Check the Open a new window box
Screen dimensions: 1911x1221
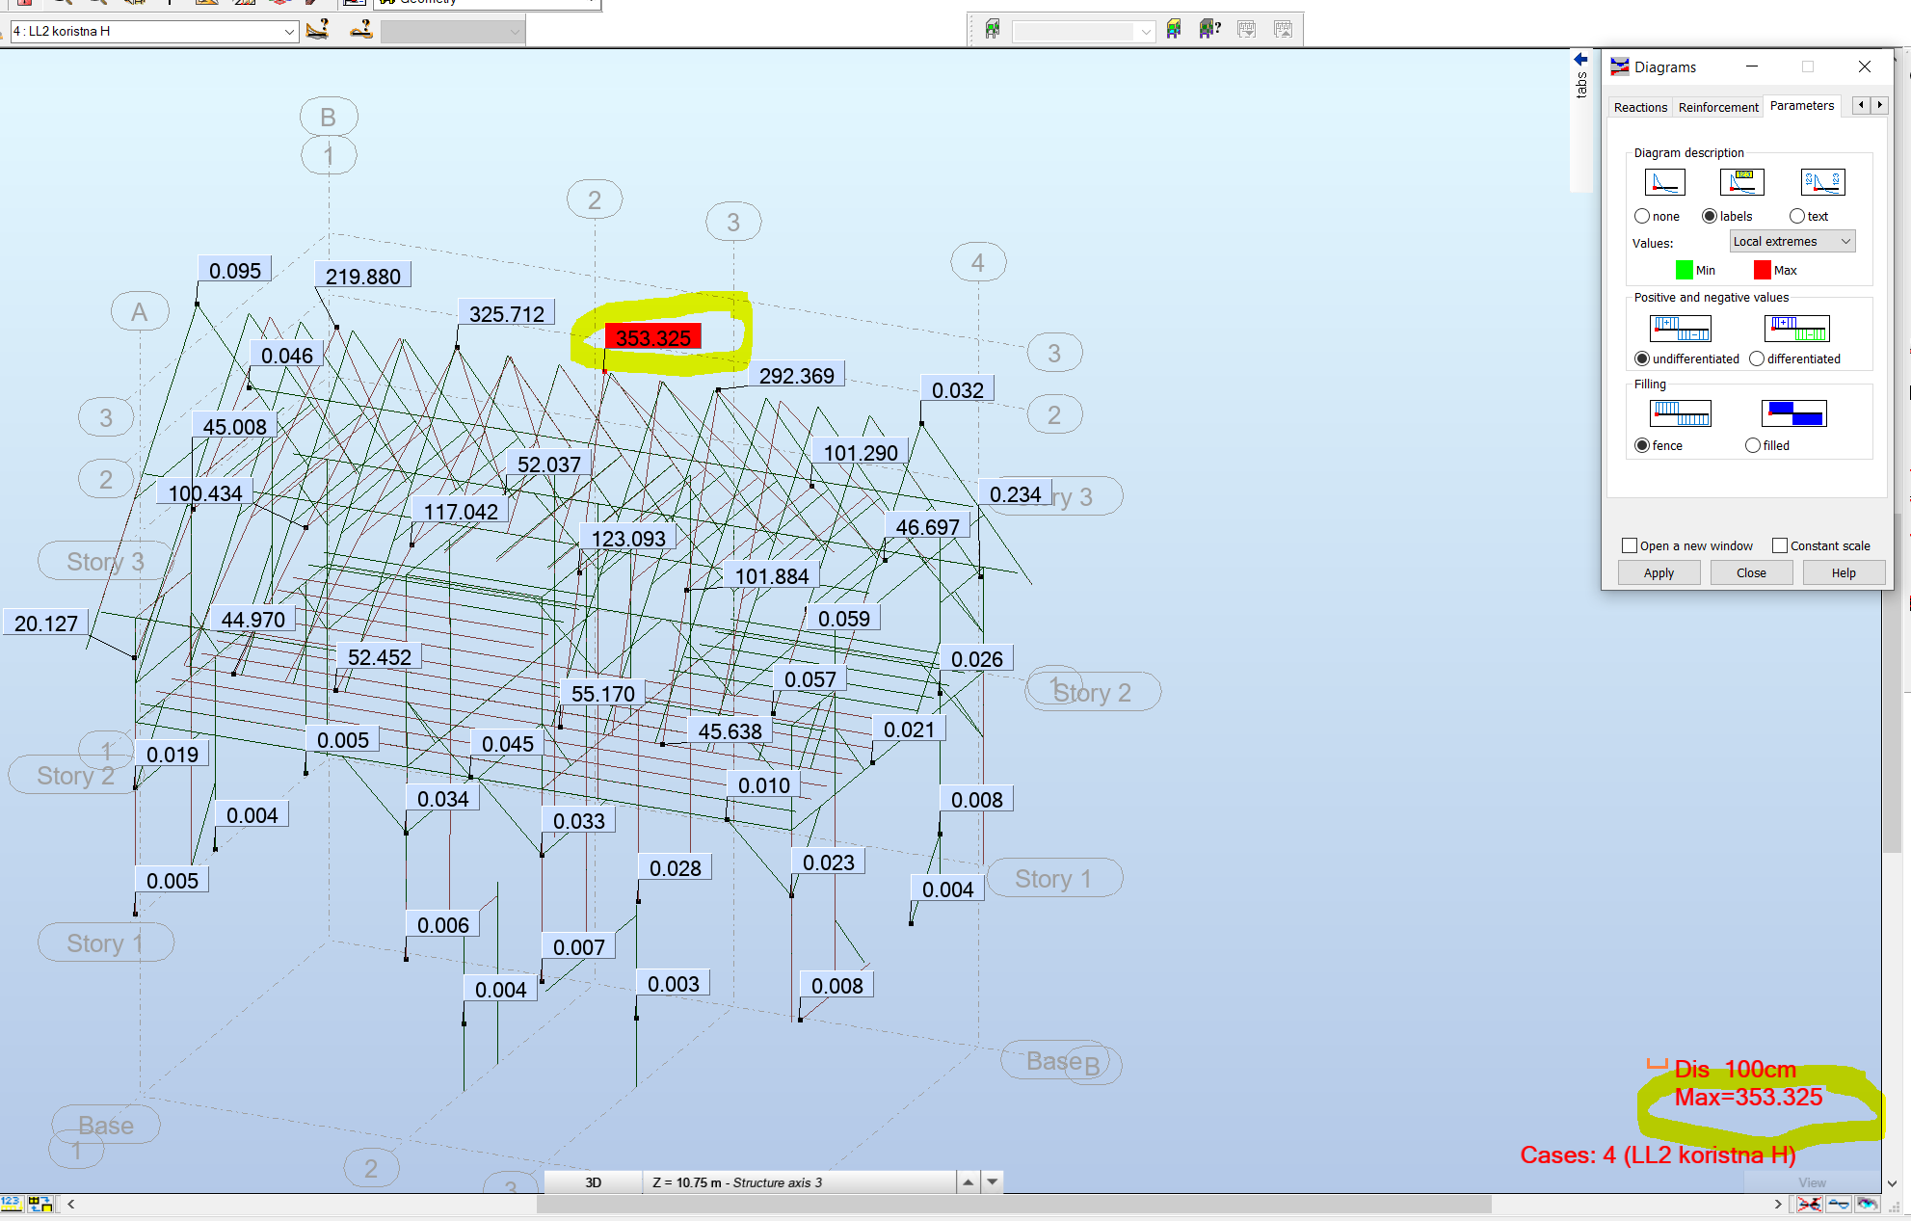[x=1630, y=545]
